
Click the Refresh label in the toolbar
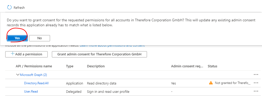click(19, 8)
